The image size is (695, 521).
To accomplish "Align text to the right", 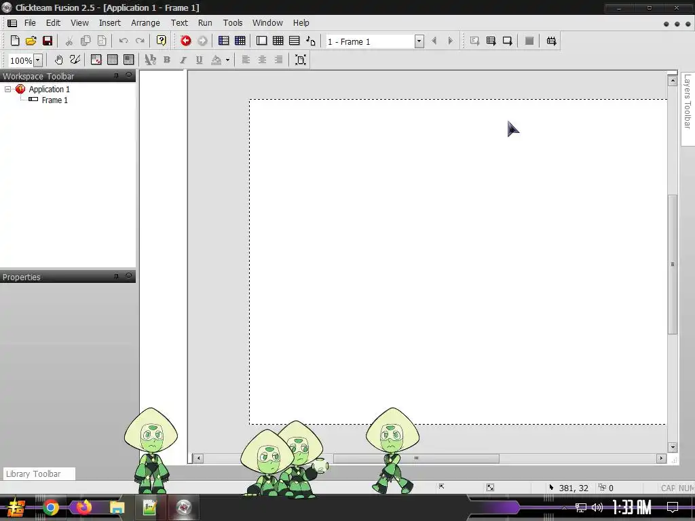I will (x=278, y=60).
